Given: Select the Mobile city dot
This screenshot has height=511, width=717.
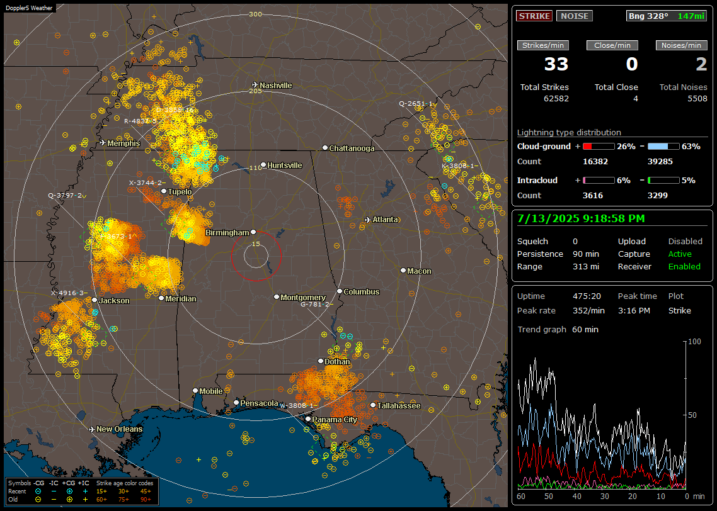Looking at the screenshot, I should point(195,390).
